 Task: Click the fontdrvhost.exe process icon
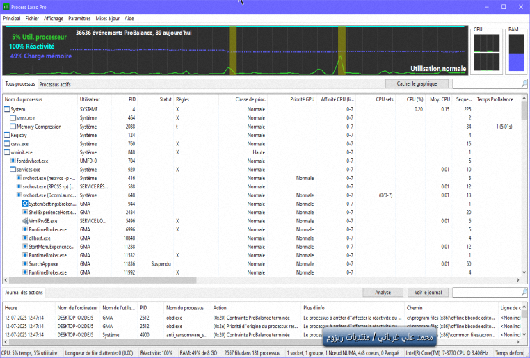(x=13, y=161)
